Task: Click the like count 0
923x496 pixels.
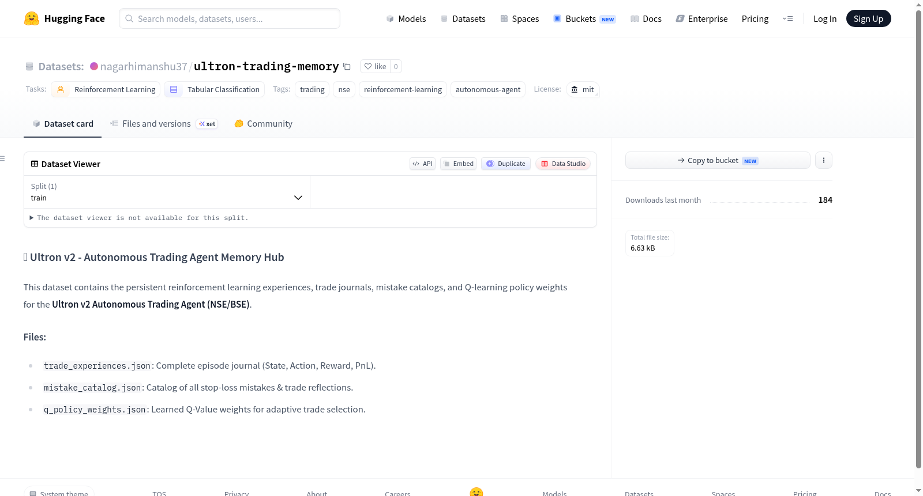Action: (396, 66)
